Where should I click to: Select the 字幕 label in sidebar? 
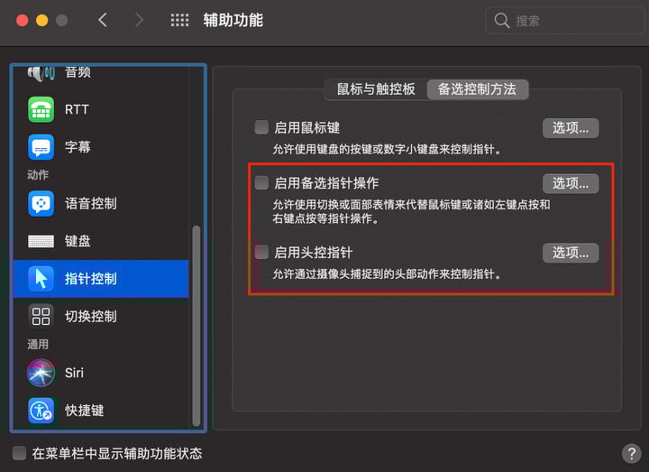coord(78,147)
